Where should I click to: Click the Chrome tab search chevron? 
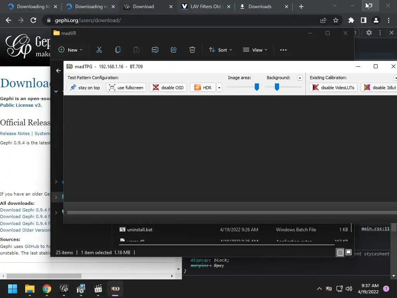click(335, 5)
